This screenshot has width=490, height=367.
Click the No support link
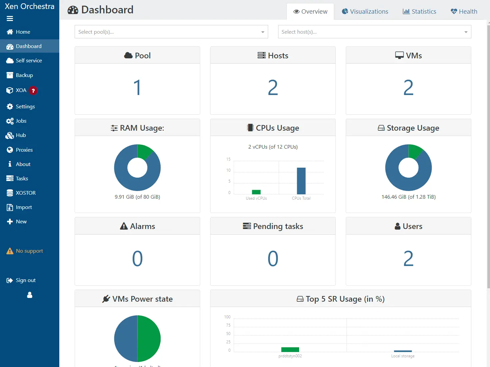tap(29, 251)
